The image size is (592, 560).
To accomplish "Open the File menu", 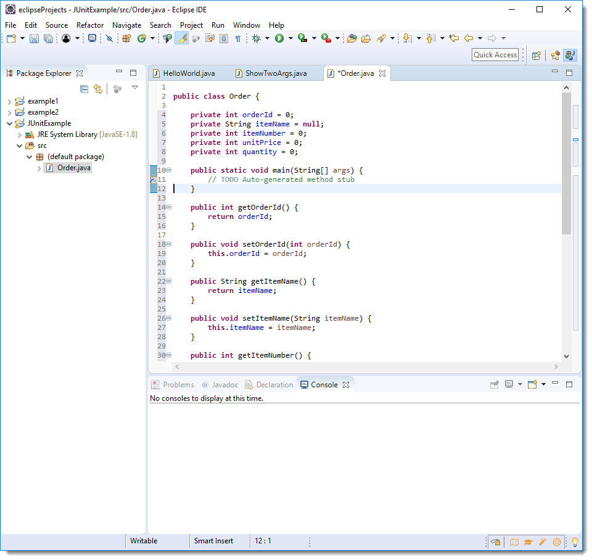I will [x=10, y=25].
